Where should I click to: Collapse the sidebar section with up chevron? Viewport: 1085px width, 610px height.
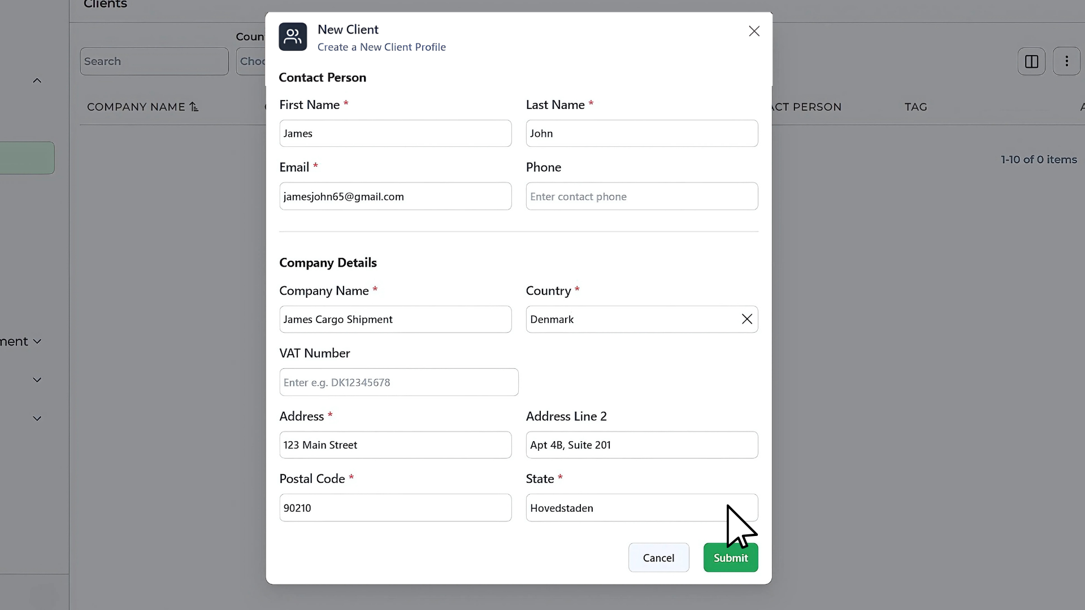click(x=37, y=81)
